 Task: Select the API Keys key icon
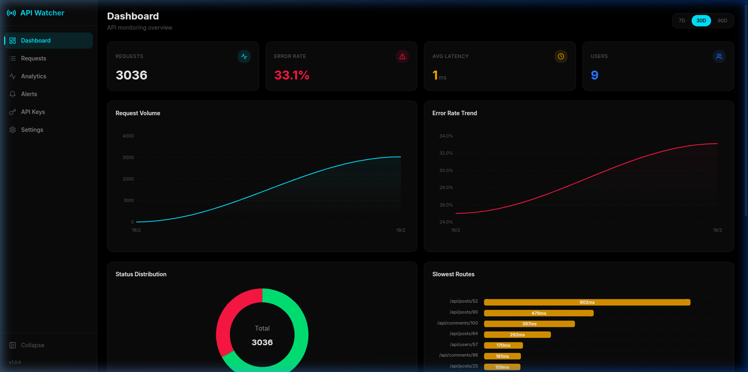[12, 112]
